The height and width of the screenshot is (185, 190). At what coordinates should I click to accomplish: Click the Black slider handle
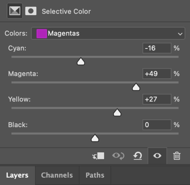pyautogui.click(x=95, y=138)
